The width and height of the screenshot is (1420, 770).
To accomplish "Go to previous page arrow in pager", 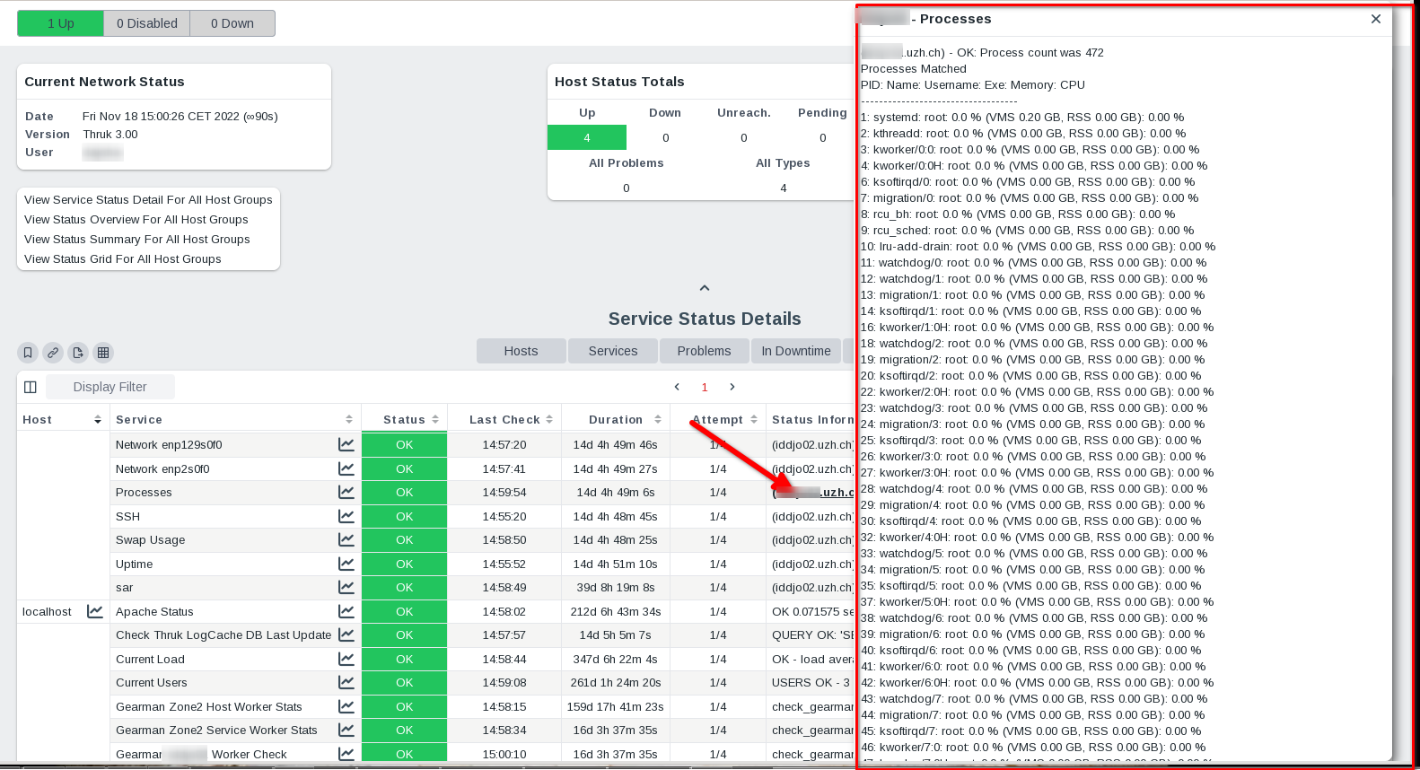I will click(x=677, y=387).
